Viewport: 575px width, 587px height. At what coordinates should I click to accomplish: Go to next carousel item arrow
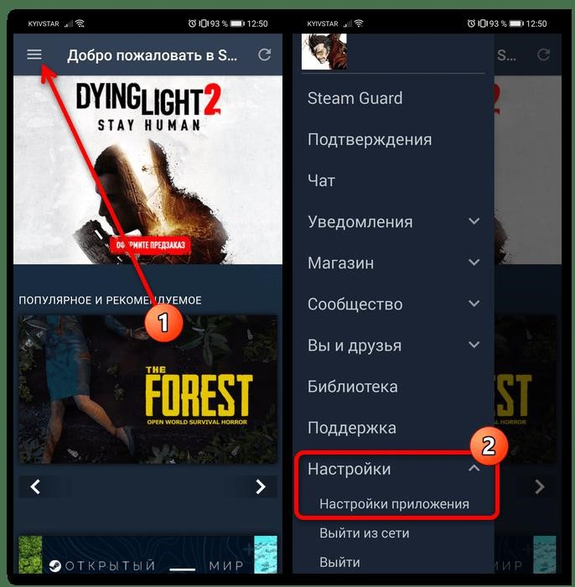[x=261, y=486]
